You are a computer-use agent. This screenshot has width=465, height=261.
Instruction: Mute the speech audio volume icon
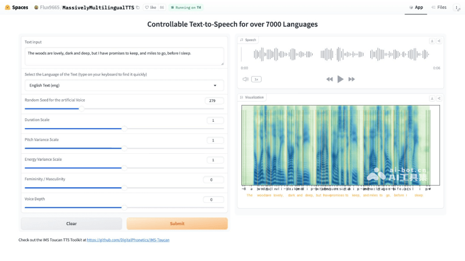pyautogui.click(x=245, y=79)
